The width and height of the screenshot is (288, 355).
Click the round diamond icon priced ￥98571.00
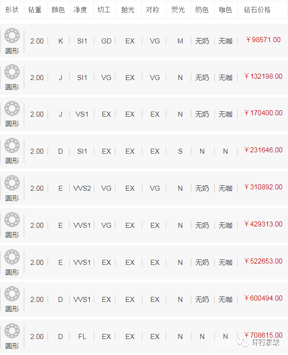[x=12, y=36]
